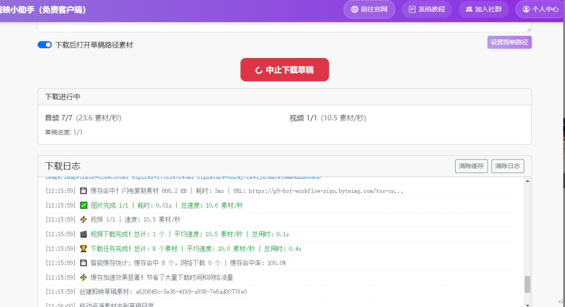565x307 pixels.
Task: Click the blue signature link at log top
Action: point(183,178)
